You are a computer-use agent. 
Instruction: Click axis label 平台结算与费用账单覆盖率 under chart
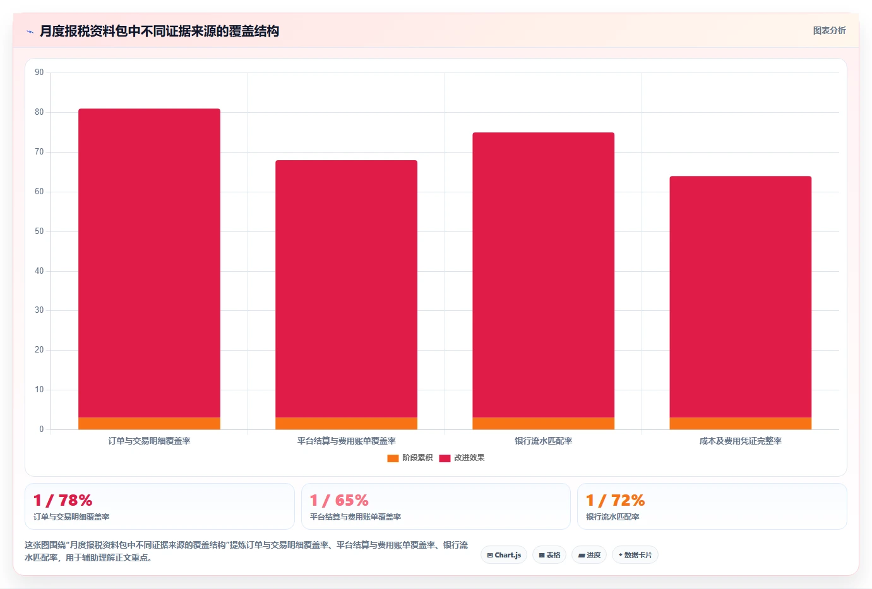click(x=346, y=441)
